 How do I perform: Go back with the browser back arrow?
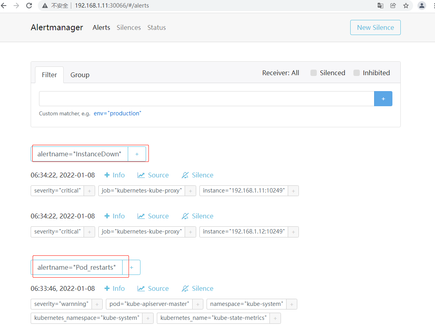4,6
